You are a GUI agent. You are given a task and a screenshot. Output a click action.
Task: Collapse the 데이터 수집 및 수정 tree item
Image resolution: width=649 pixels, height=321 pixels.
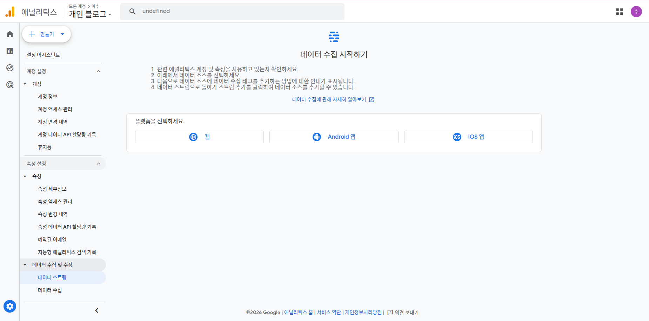[25, 265]
